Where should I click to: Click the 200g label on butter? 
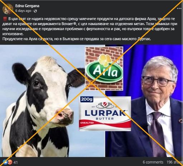pos(87,99)
